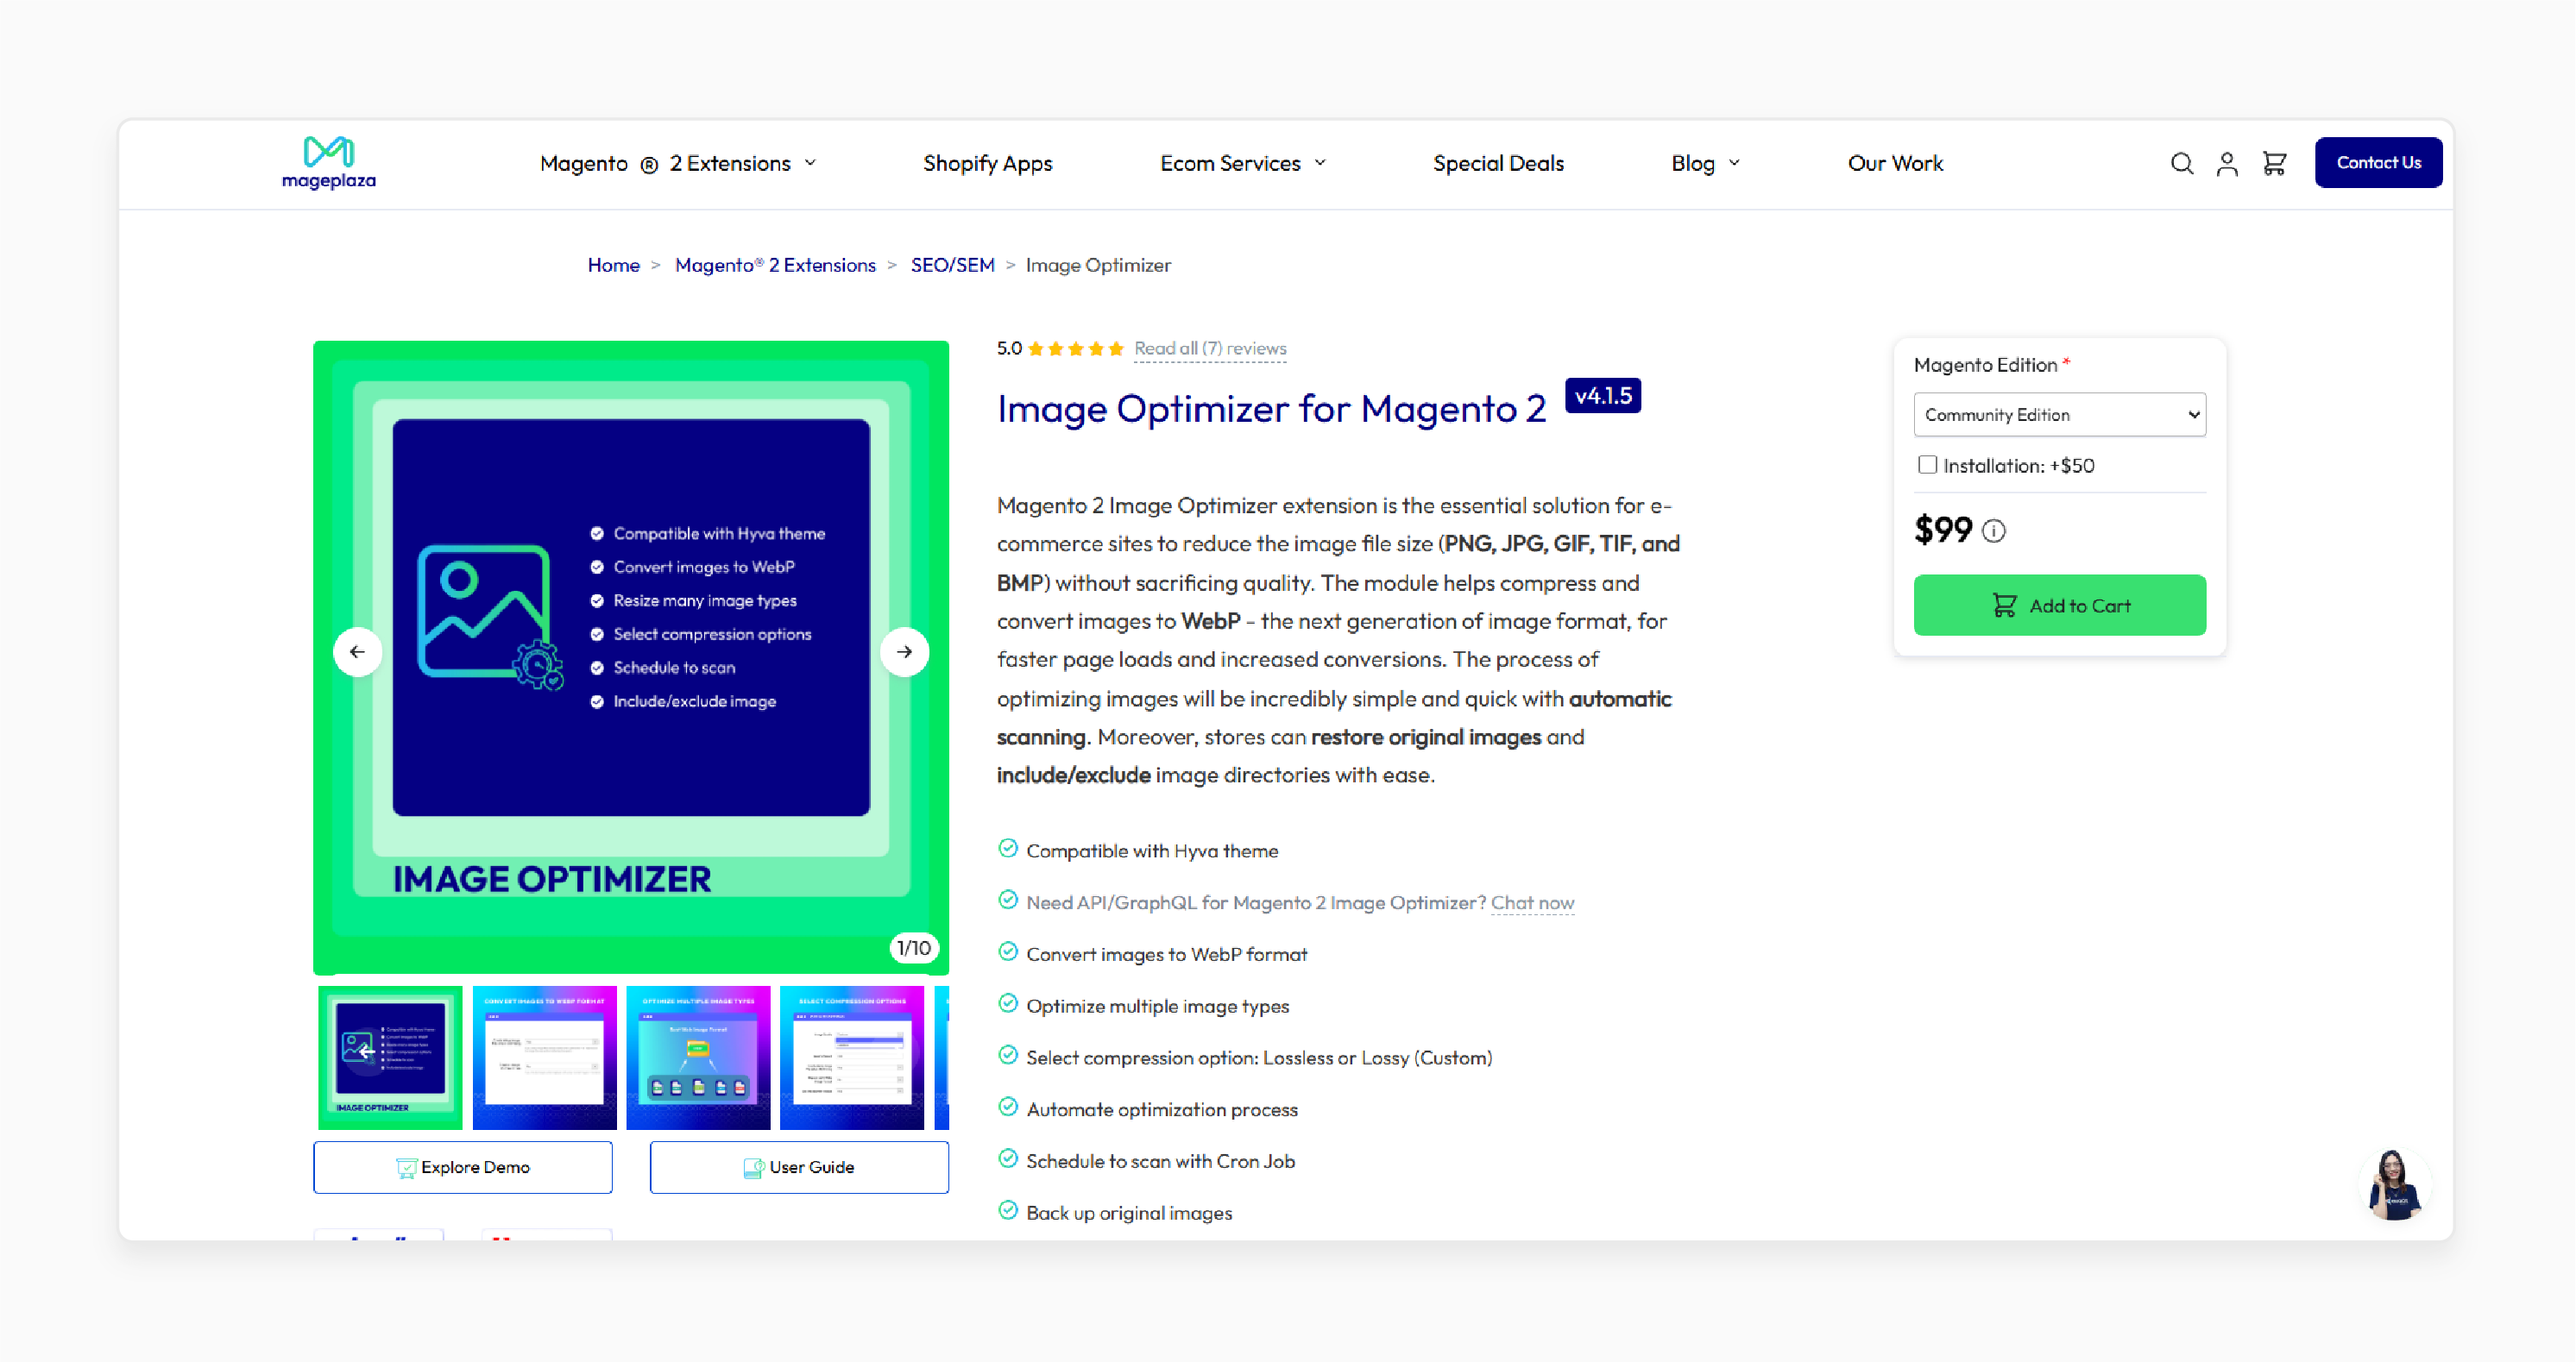Open the shopping cart icon in header
2576x1362 pixels.
[x=2275, y=163]
